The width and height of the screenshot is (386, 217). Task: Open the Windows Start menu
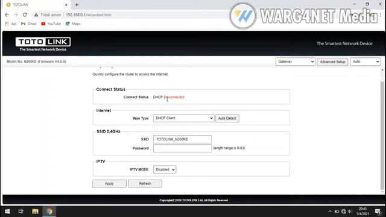click(x=7, y=212)
